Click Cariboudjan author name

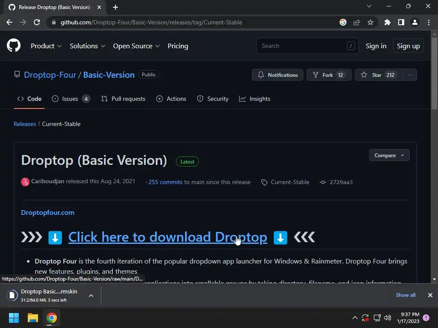tap(47, 181)
